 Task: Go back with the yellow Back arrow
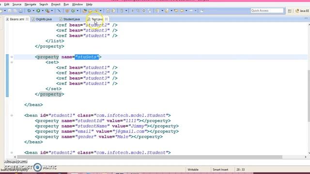point(182,11)
